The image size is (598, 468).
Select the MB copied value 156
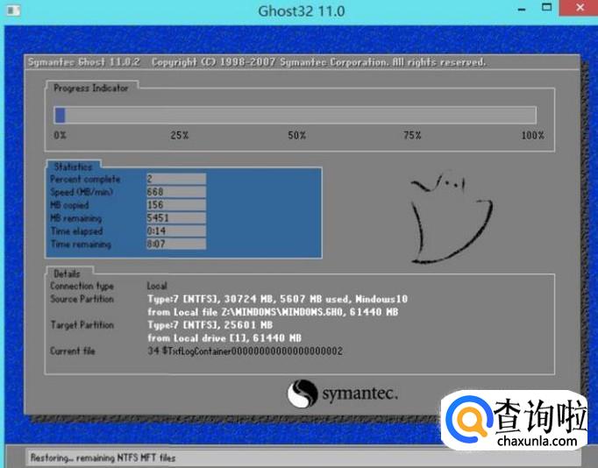(x=176, y=205)
